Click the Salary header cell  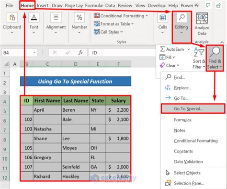(x=118, y=100)
